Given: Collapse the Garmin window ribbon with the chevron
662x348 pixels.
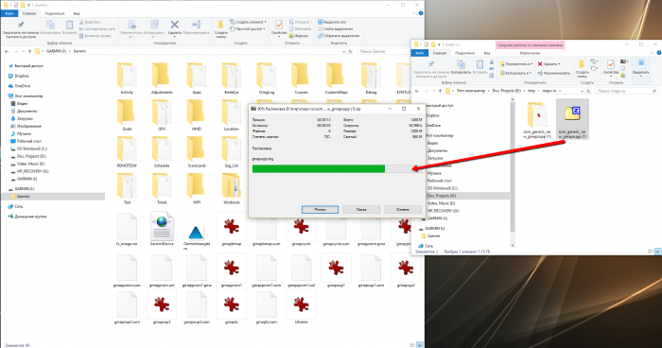Looking at the screenshot, I should click(x=414, y=13).
